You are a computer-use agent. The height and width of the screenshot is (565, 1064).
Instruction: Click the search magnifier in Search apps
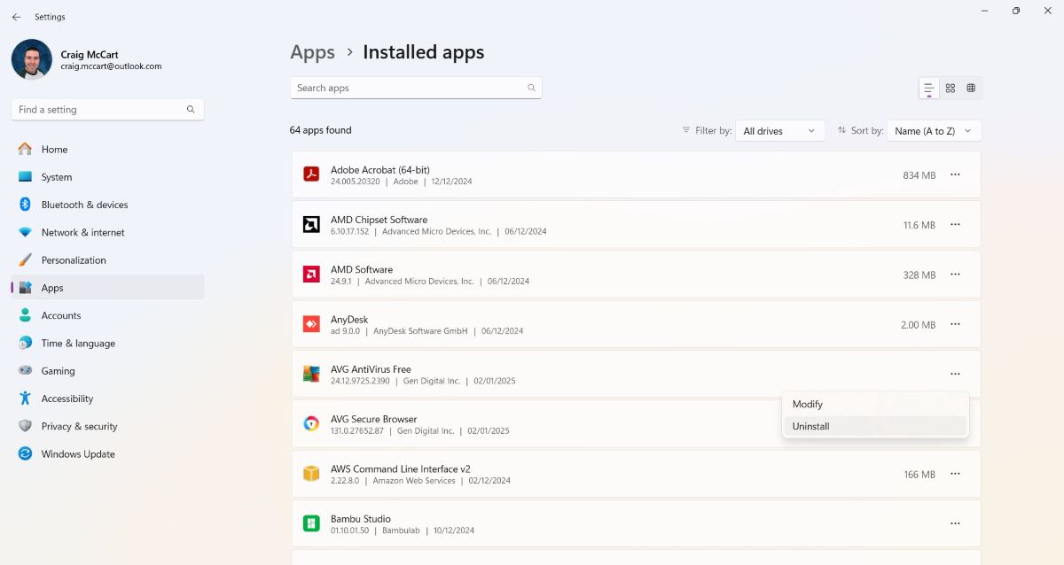point(531,88)
